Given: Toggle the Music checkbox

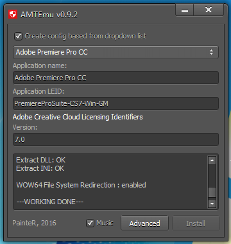Looking at the screenshot, I should [x=90, y=223].
